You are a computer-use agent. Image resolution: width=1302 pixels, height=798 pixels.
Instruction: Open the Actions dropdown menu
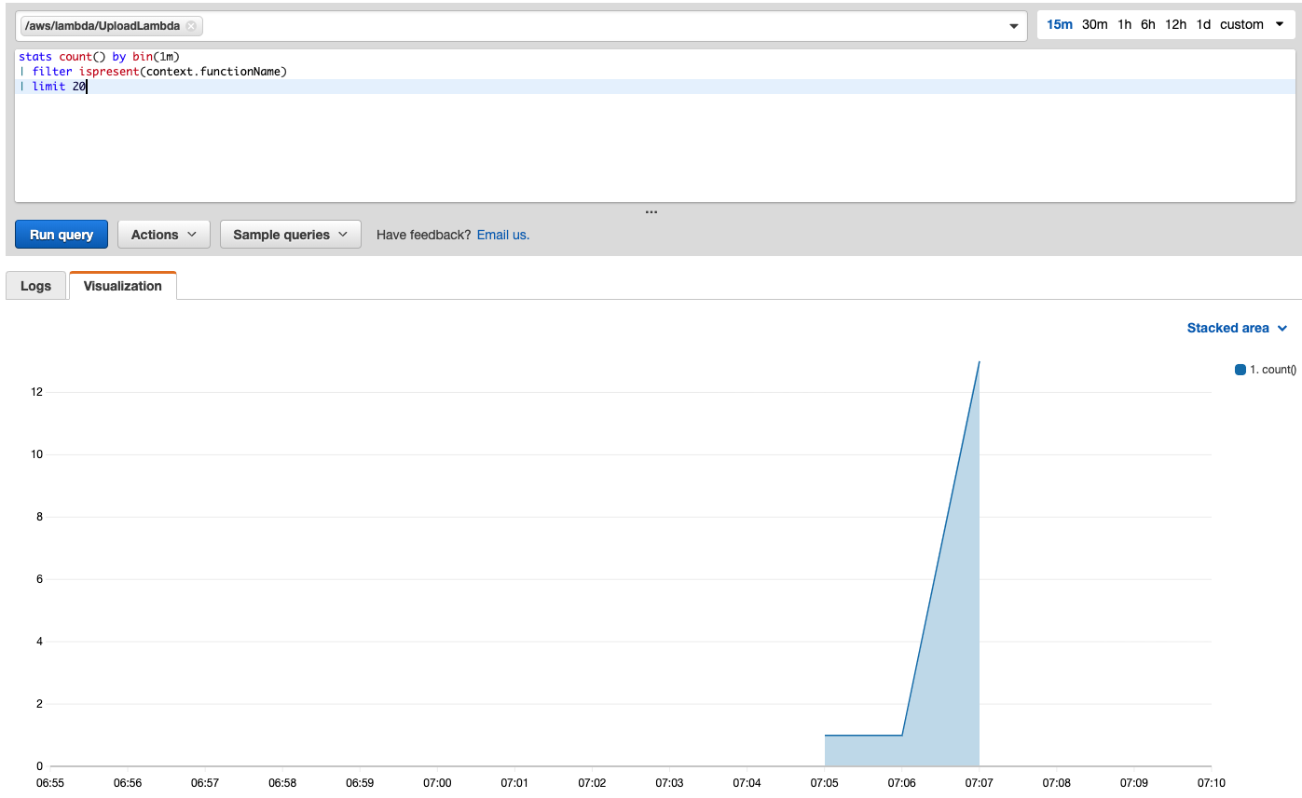164,235
